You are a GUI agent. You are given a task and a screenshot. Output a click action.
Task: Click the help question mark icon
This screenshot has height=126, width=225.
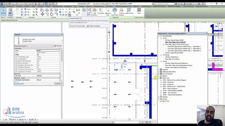pos(203,4)
